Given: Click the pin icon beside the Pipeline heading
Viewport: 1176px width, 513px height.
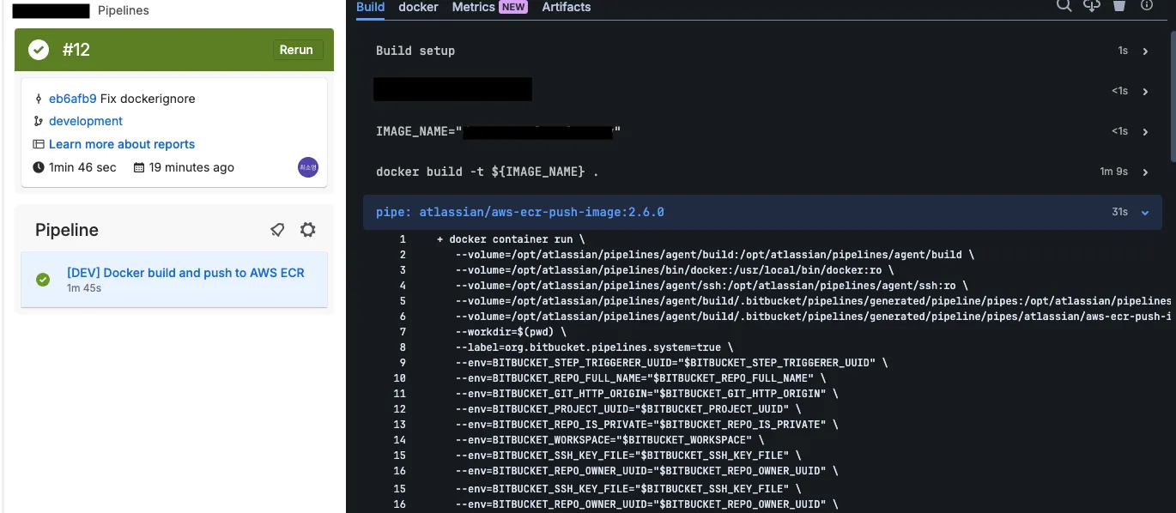Looking at the screenshot, I should 277,230.
